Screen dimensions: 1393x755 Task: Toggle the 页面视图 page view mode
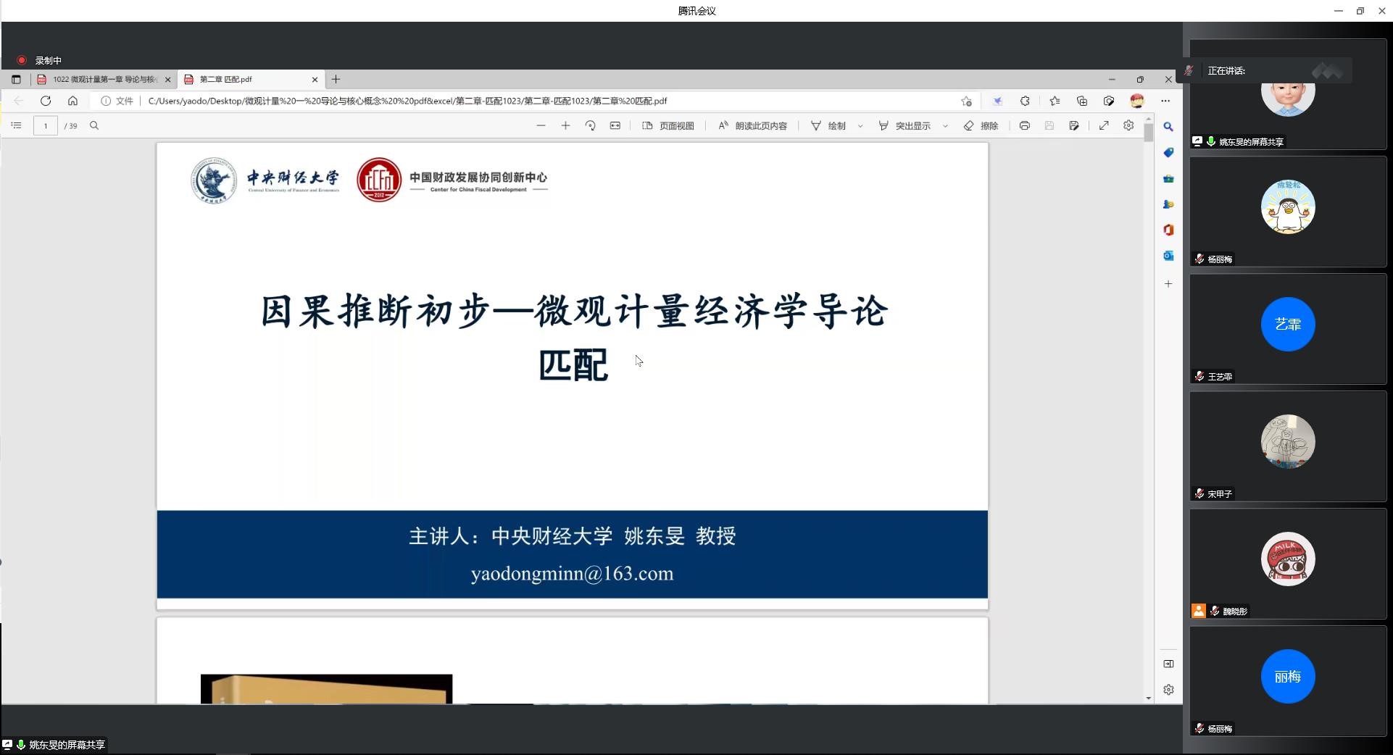click(668, 125)
